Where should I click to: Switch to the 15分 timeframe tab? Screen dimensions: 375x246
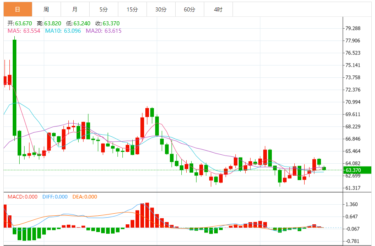pyautogui.click(x=132, y=9)
